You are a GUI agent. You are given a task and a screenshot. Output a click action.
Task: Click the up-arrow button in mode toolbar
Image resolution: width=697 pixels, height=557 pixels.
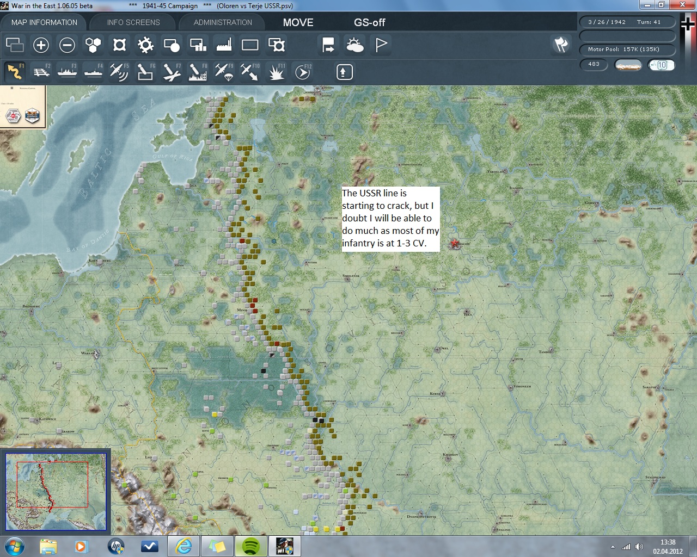(344, 72)
